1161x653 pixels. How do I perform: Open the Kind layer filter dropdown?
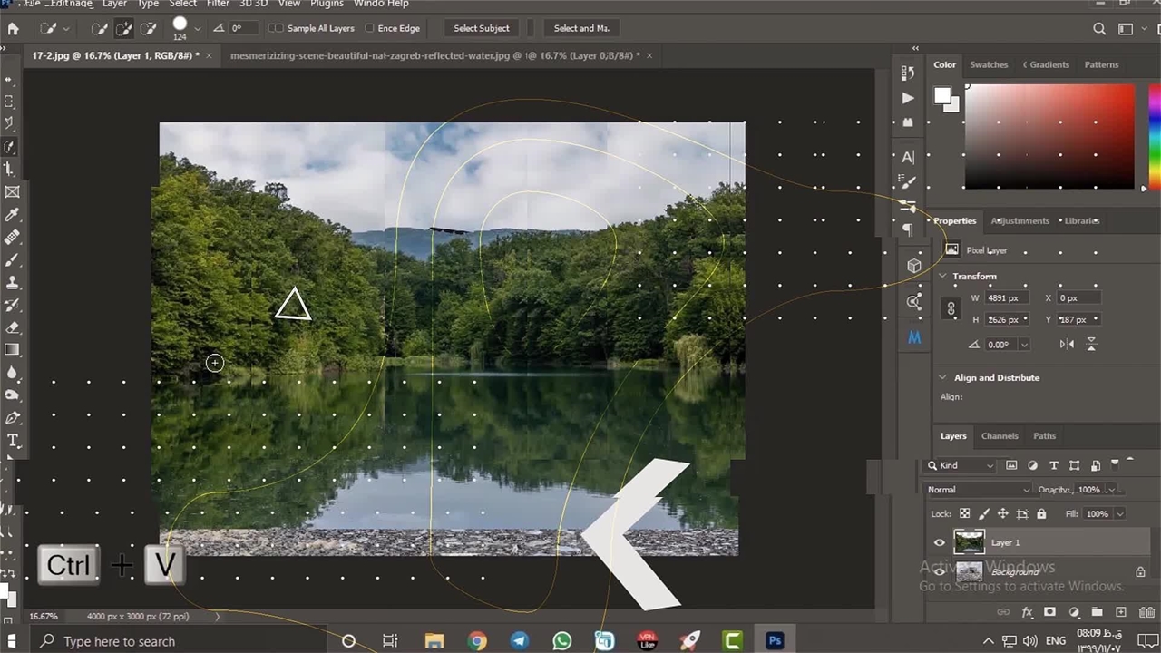(x=961, y=465)
